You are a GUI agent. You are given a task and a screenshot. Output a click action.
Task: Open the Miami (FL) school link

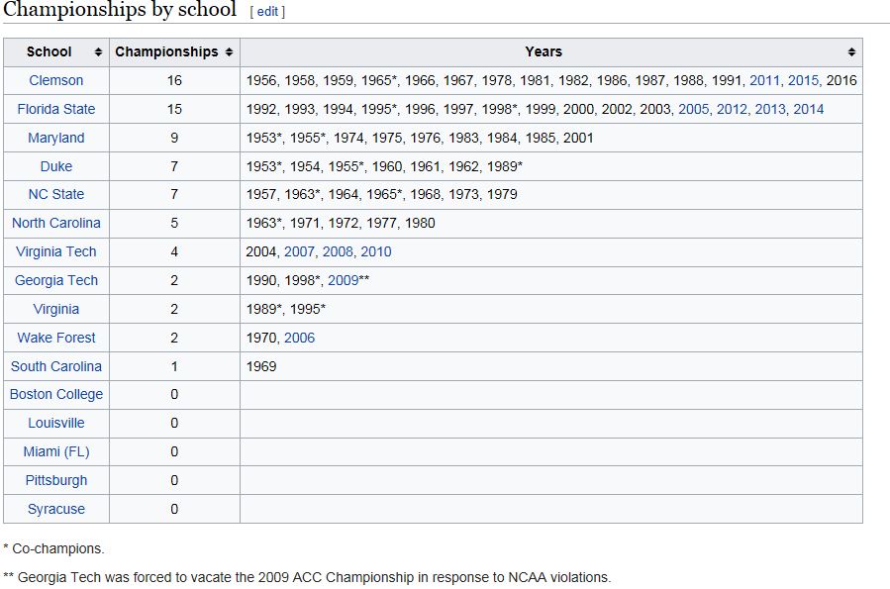pyautogui.click(x=56, y=451)
